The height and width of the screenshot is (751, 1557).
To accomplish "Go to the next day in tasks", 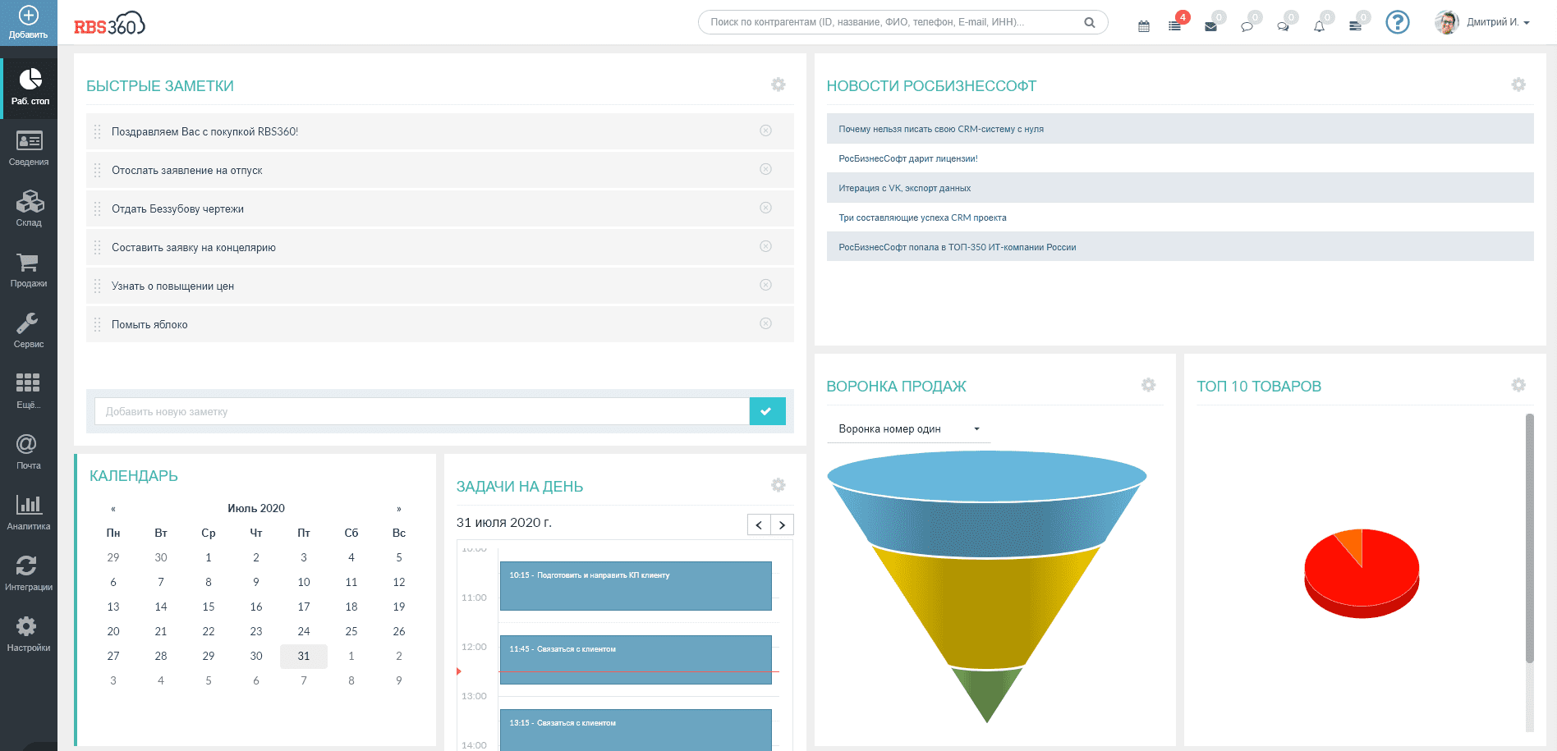I will tap(782, 524).
